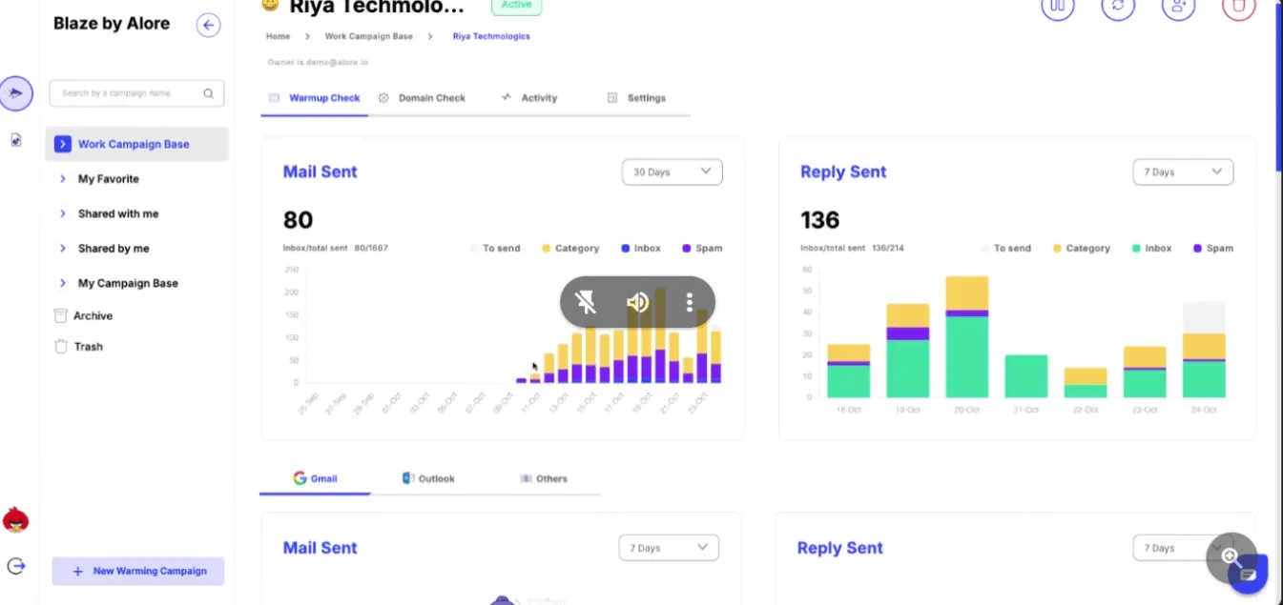Image resolution: width=1283 pixels, height=605 pixels.
Task: Refresh campaign with the circular arrows icon
Action: coord(1118,6)
